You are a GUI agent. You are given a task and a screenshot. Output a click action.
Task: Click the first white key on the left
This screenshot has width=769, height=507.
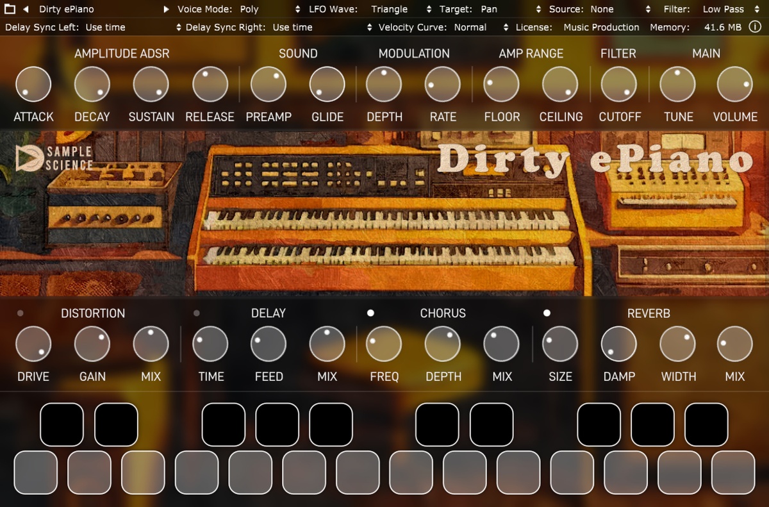[x=36, y=472]
